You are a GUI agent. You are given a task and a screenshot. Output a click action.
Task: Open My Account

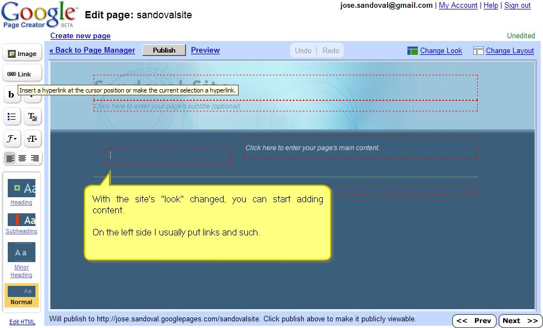(458, 6)
